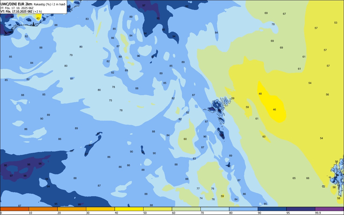Click the 30–40 gold legend swatch

tap(100, 209)
